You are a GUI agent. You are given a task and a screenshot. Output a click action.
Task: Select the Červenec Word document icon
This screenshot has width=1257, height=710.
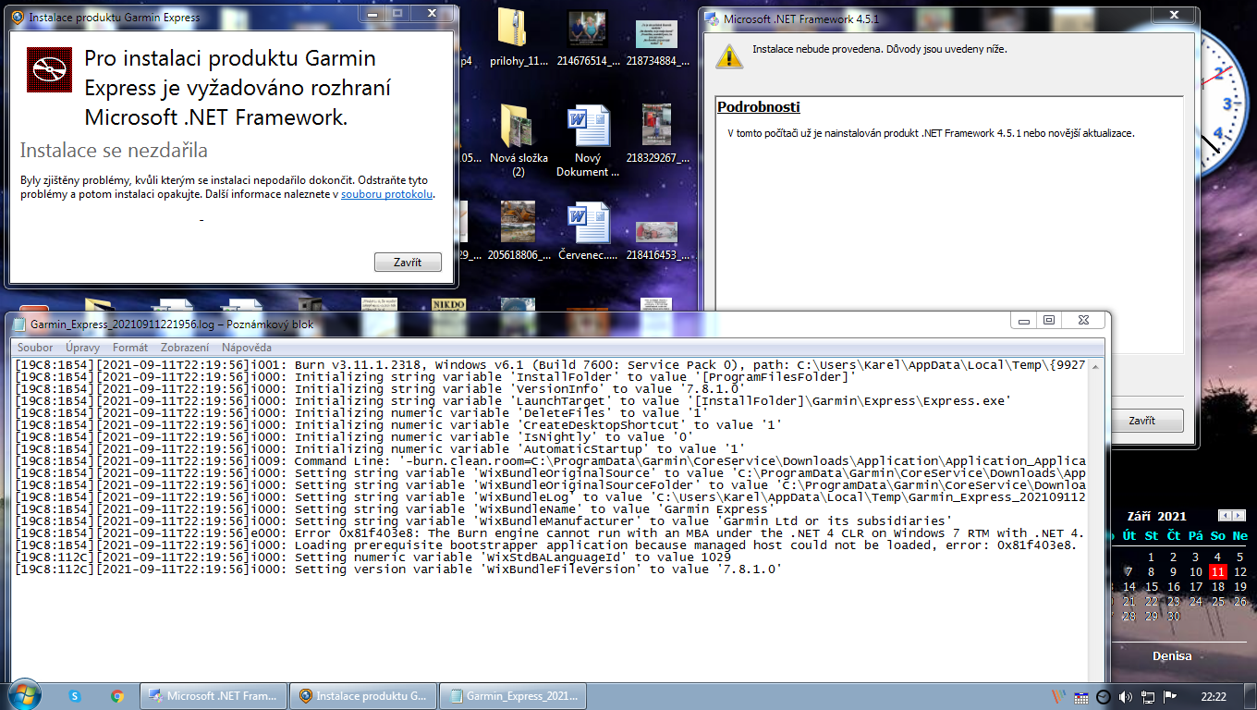587,231
